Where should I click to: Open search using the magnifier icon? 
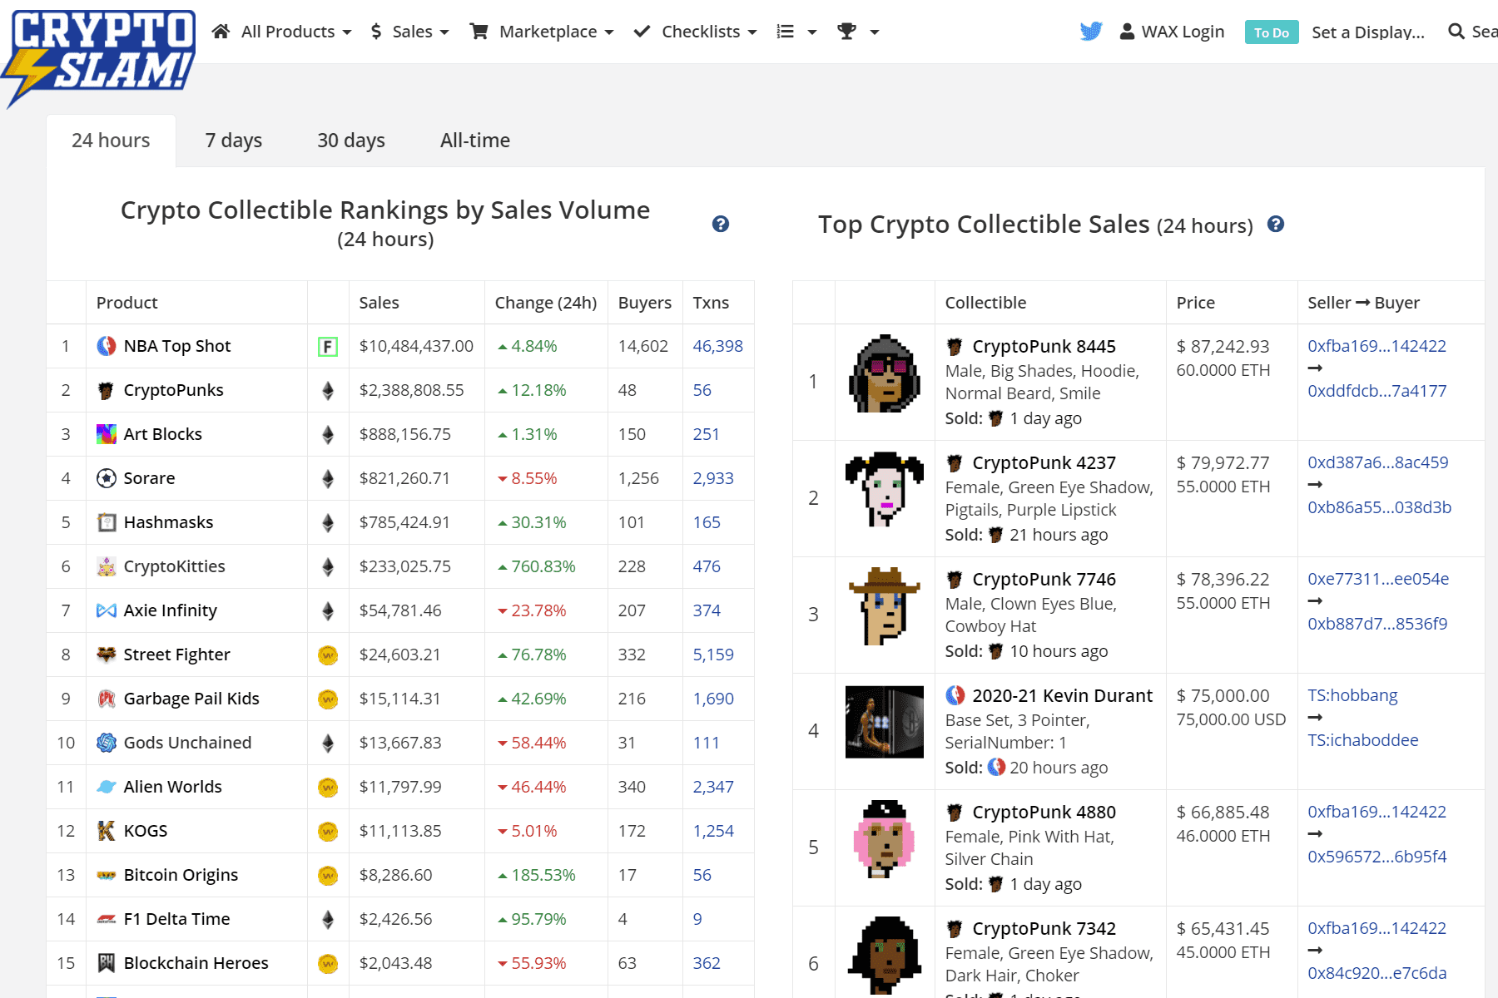click(1455, 31)
